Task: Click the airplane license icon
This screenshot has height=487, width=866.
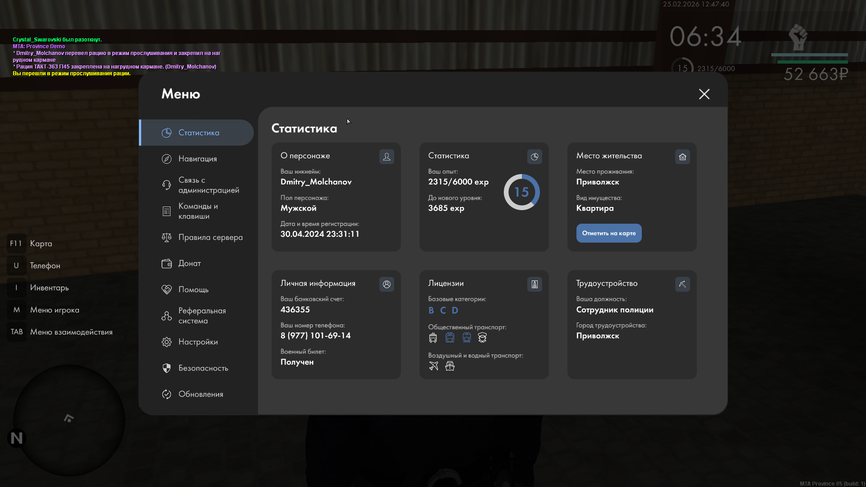Action: 433,366
